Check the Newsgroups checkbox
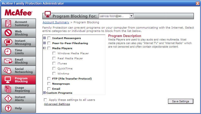 click(49, 84)
